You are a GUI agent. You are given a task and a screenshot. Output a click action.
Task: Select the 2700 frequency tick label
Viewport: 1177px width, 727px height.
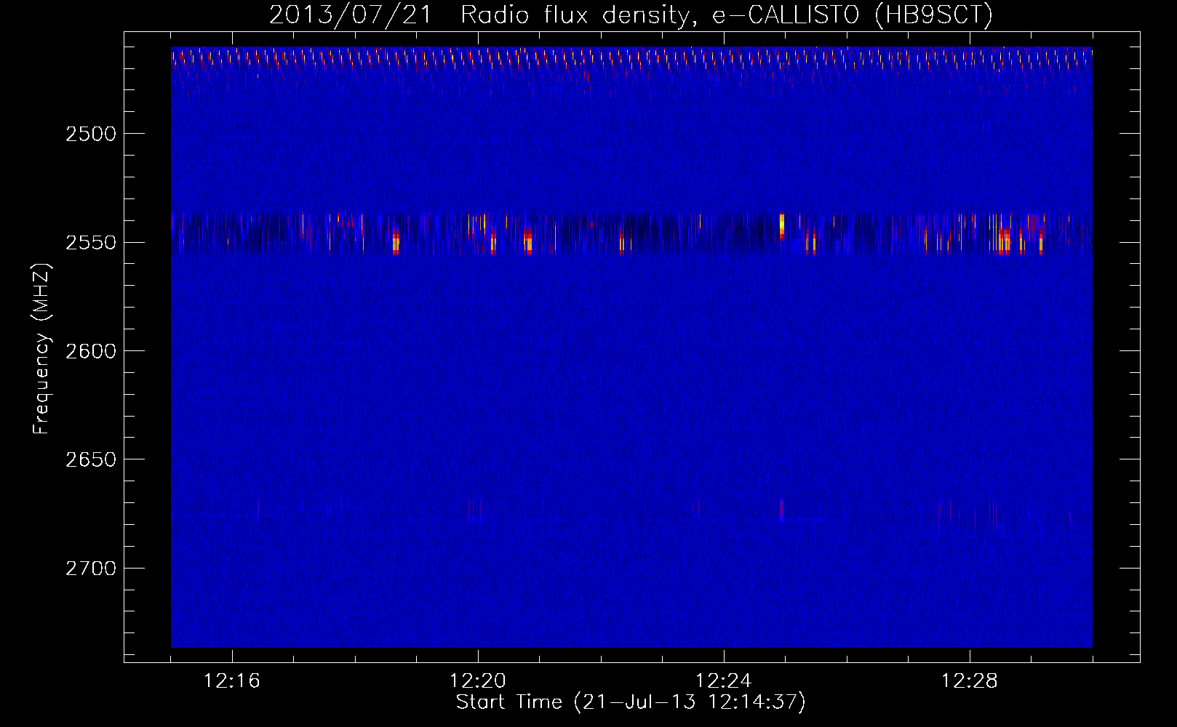tap(91, 568)
